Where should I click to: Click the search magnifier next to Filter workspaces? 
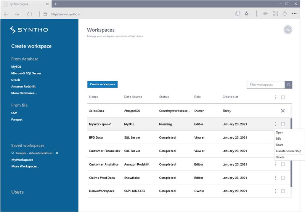pos(289,84)
